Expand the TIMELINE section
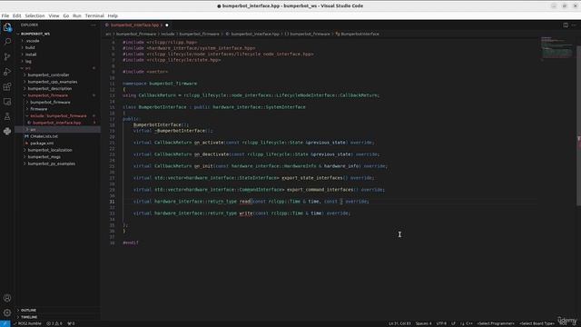 tap(29, 317)
